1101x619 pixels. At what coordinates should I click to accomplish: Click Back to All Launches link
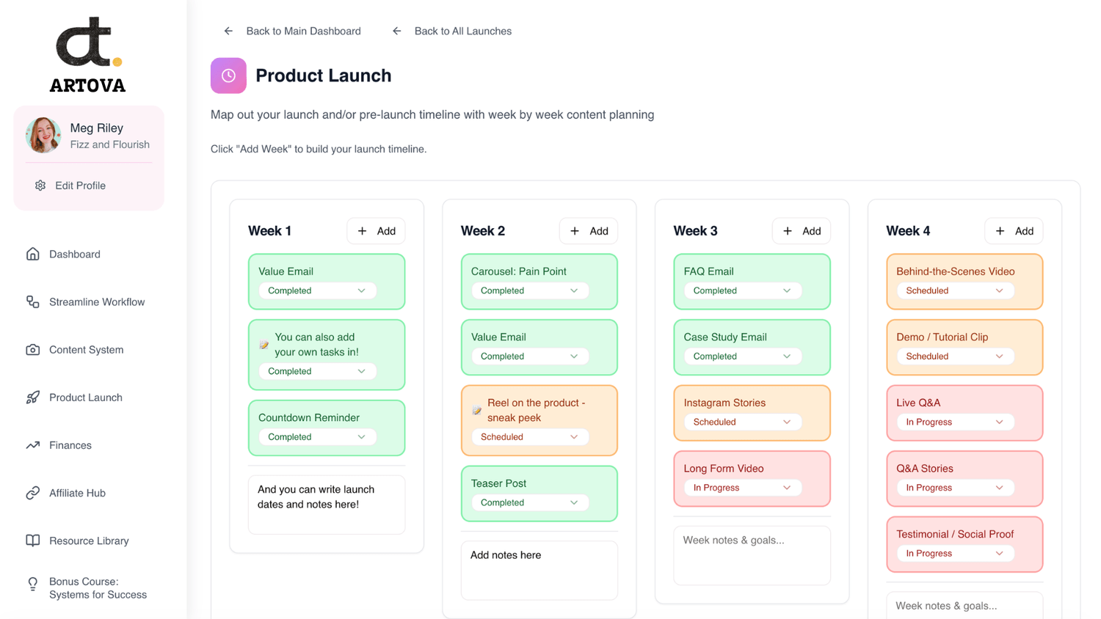[452, 31]
